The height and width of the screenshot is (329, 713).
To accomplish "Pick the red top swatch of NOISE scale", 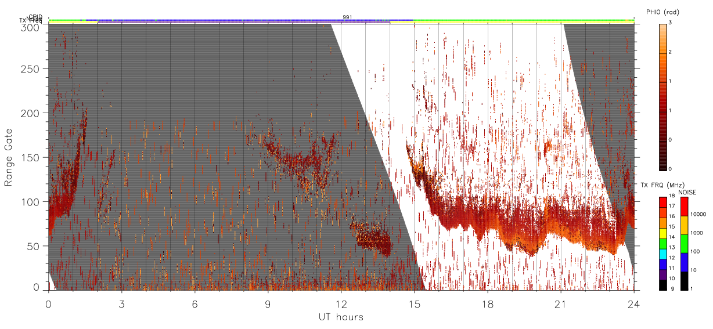I will click(x=684, y=207).
